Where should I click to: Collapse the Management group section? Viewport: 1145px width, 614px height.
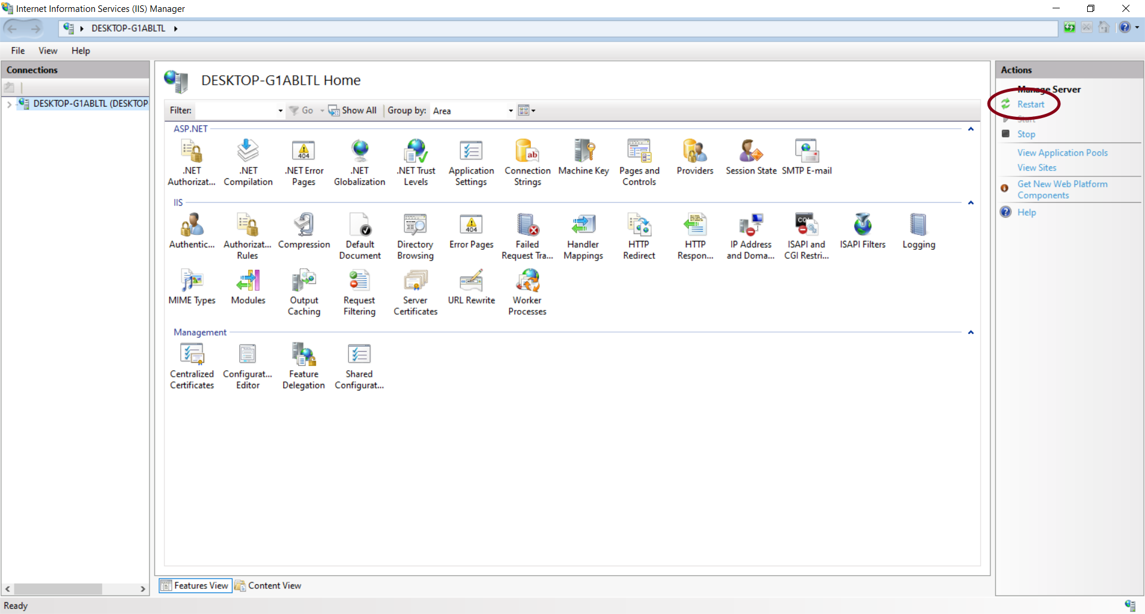pyautogui.click(x=971, y=333)
